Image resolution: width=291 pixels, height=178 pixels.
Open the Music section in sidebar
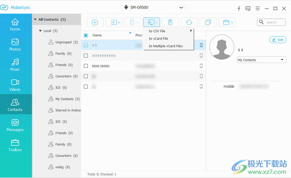click(x=15, y=65)
